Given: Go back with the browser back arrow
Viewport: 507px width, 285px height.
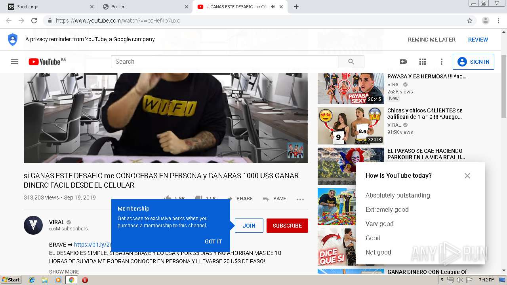Looking at the screenshot, I should coord(9,21).
